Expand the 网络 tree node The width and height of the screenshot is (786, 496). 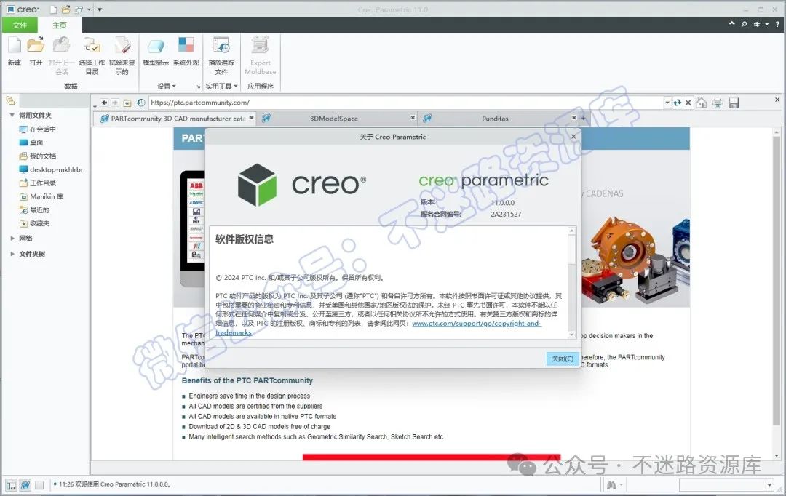point(12,239)
